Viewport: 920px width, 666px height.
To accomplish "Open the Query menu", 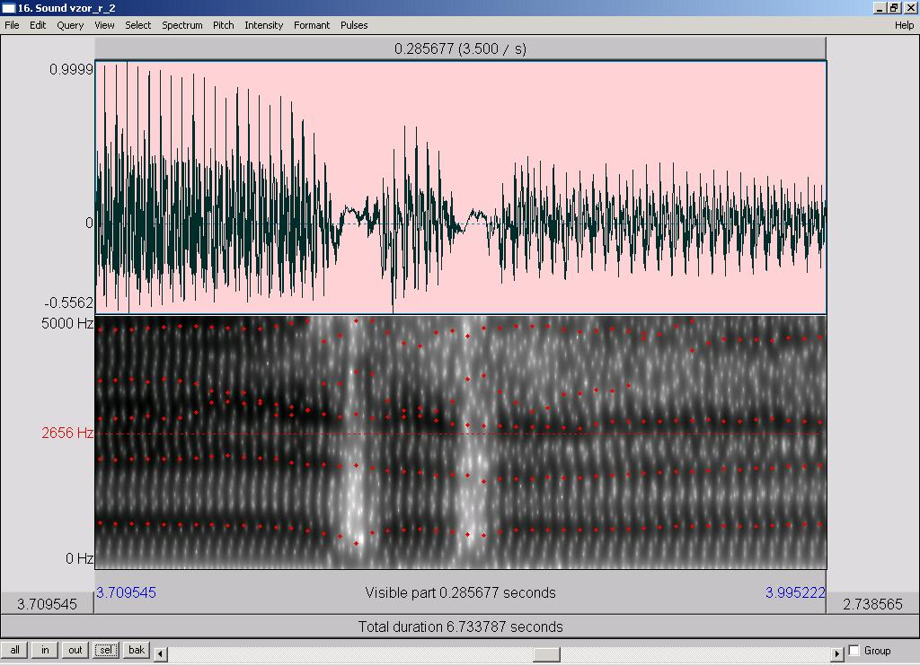I will click(x=70, y=25).
